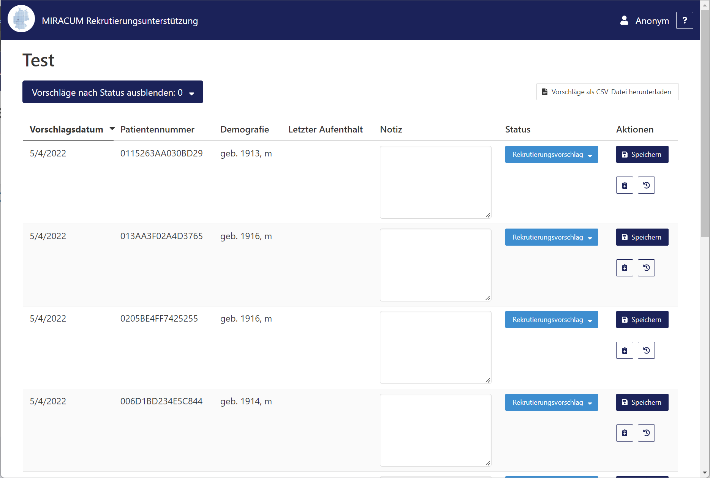The image size is (710, 478).
Task: Click patient number 0205BE4FF7425255
Action: click(159, 319)
